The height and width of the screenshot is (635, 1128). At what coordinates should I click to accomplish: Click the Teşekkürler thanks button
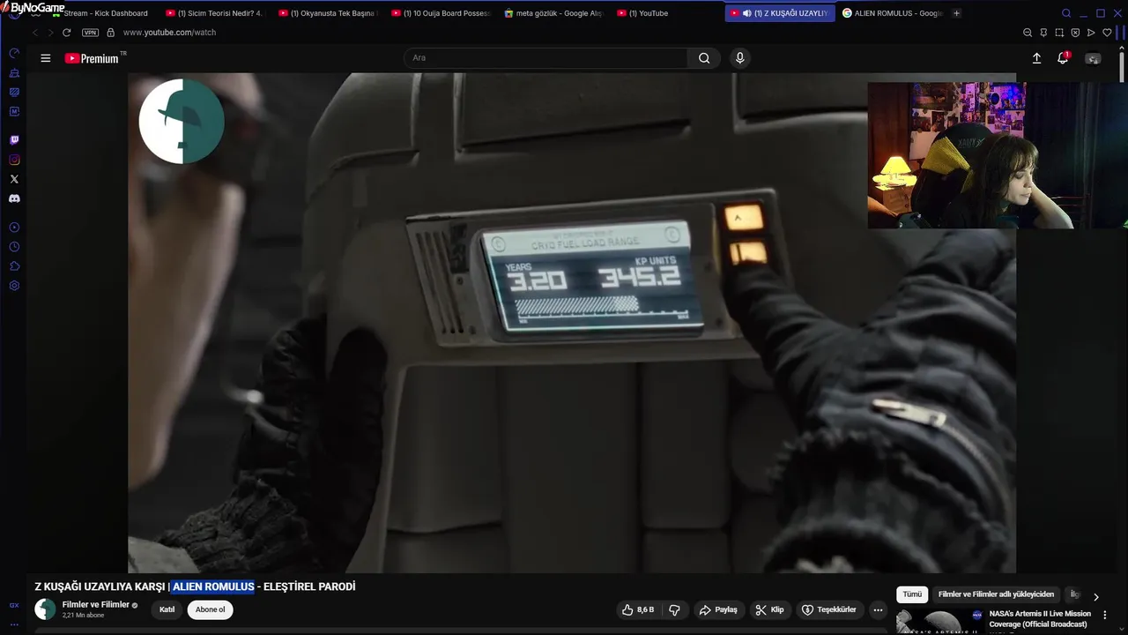tap(828, 609)
